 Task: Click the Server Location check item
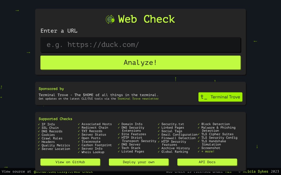click(x=56, y=149)
